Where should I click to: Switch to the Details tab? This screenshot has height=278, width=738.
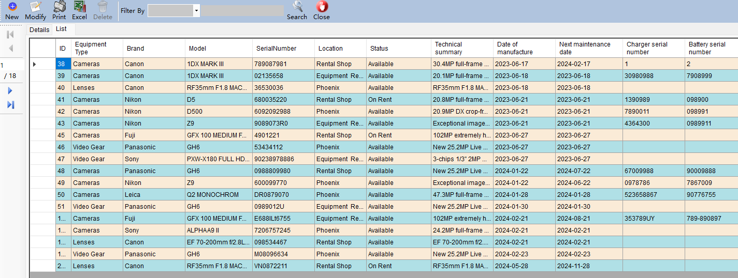[x=39, y=30]
